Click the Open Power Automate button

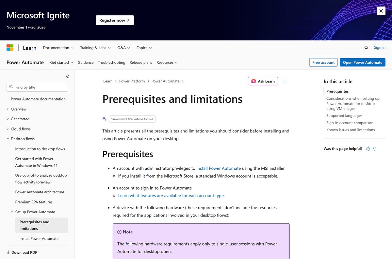pyautogui.click(x=363, y=62)
